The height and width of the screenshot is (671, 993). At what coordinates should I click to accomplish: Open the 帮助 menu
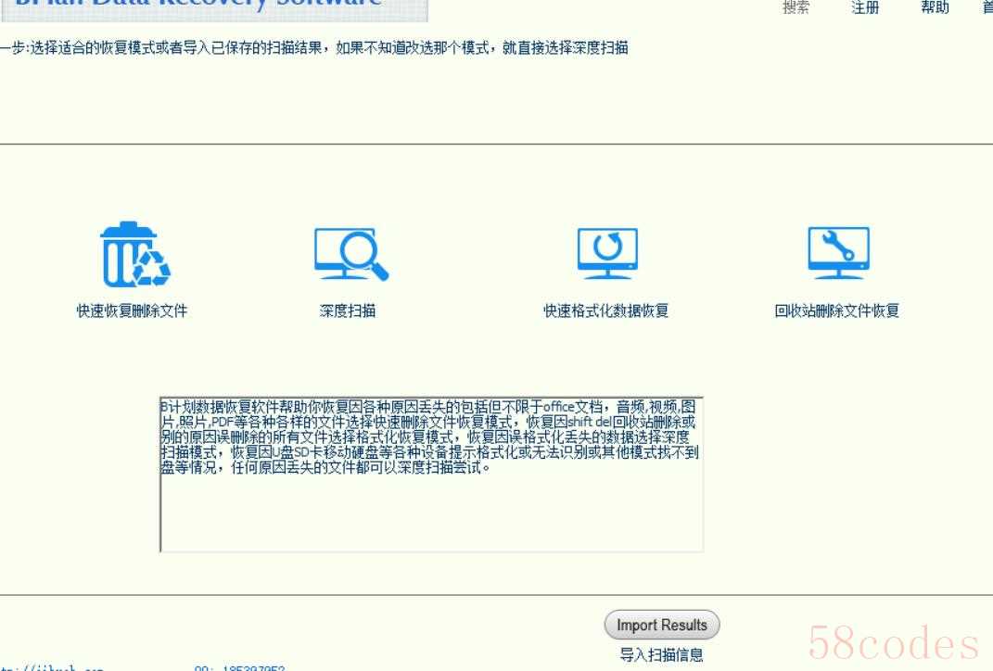(x=935, y=8)
